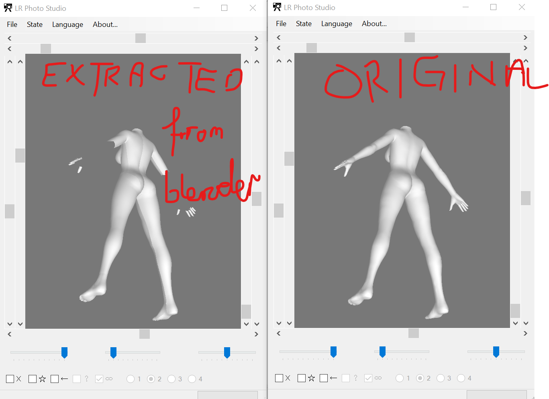Click inner-left vertical scrollbar down arrow, right window
Image resolution: width=549 pixels, height=399 pixels.
pyautogui.click(x=289, y=323)
